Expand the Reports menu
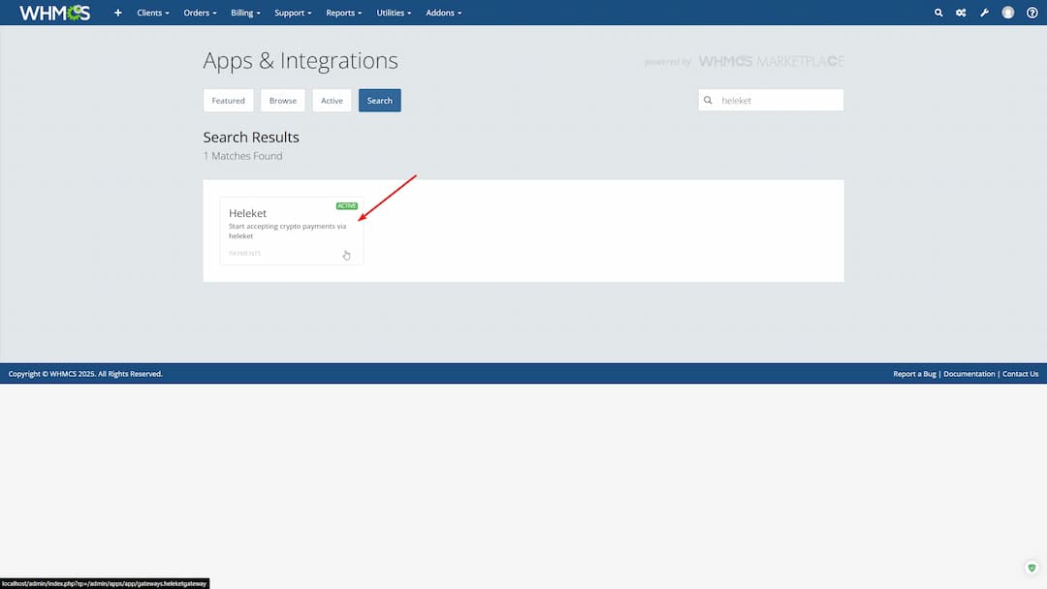The image size is (1047, 589). click(x=343, y=13)
